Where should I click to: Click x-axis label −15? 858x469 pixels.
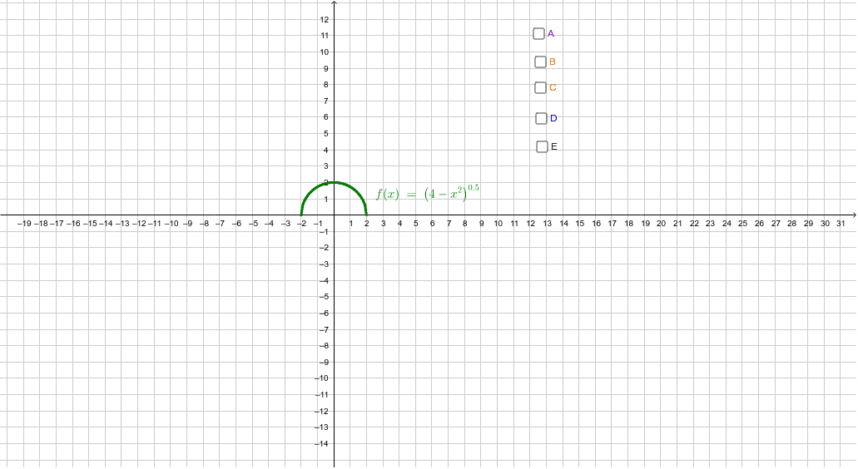pyautogui.click(x=90, y=224)
